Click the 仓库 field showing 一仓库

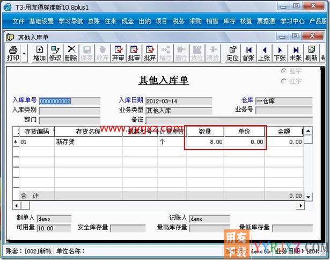click(x=284, y=101)
